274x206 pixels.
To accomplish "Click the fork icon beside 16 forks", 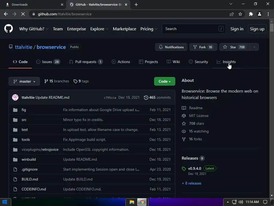I will 184,139.
